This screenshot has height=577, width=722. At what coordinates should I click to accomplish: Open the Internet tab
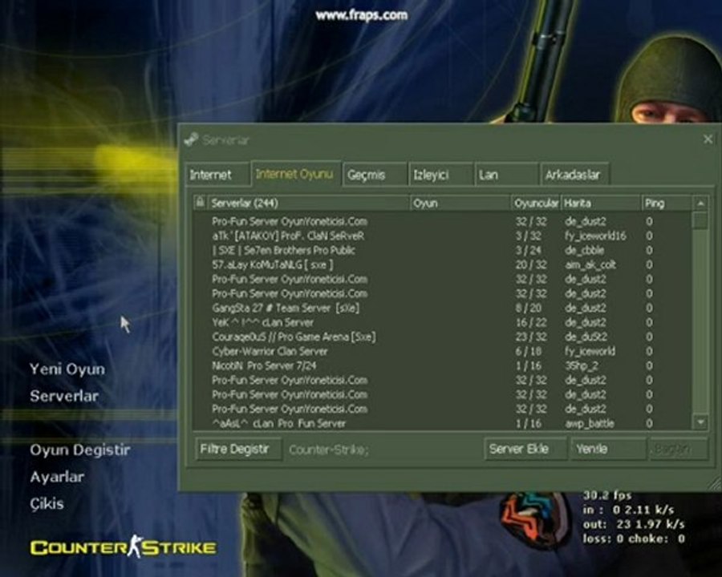point(217,175)
